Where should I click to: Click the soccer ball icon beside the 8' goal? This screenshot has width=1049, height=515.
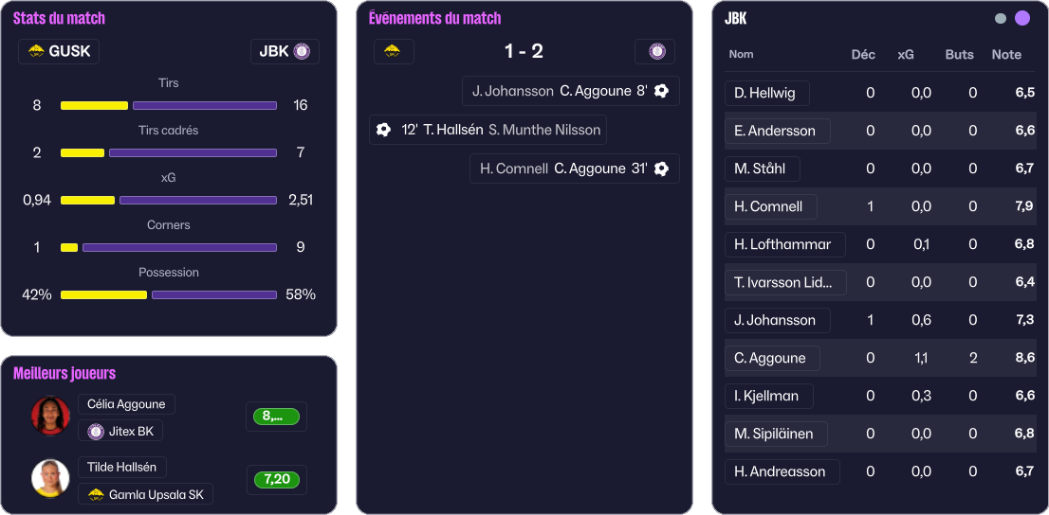tap(662, 91)
